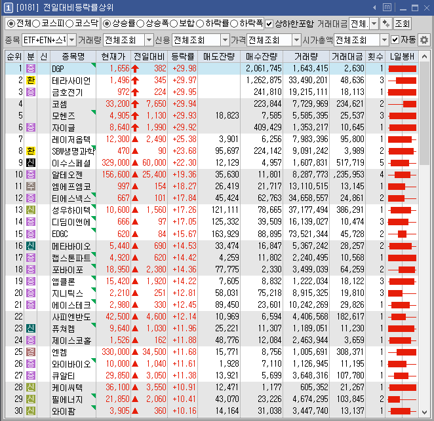This screenshot has height=421, width=434.
Task: Sort by the 현재가 column header
Action: point(113,57)
